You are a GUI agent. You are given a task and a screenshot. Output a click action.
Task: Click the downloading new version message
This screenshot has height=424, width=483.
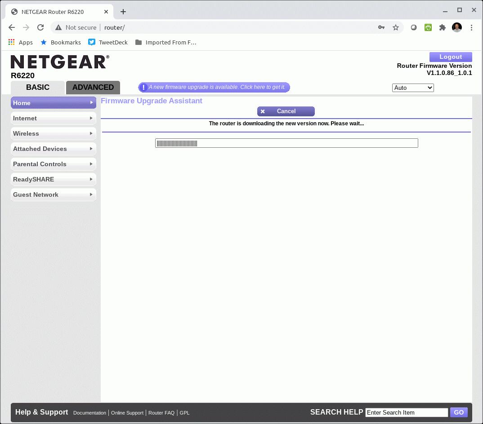[286, 124]
